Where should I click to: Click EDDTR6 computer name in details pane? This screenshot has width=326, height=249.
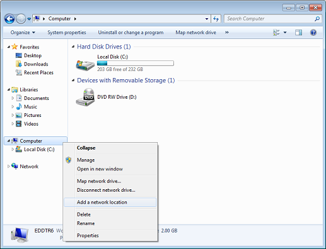(44, 231)
